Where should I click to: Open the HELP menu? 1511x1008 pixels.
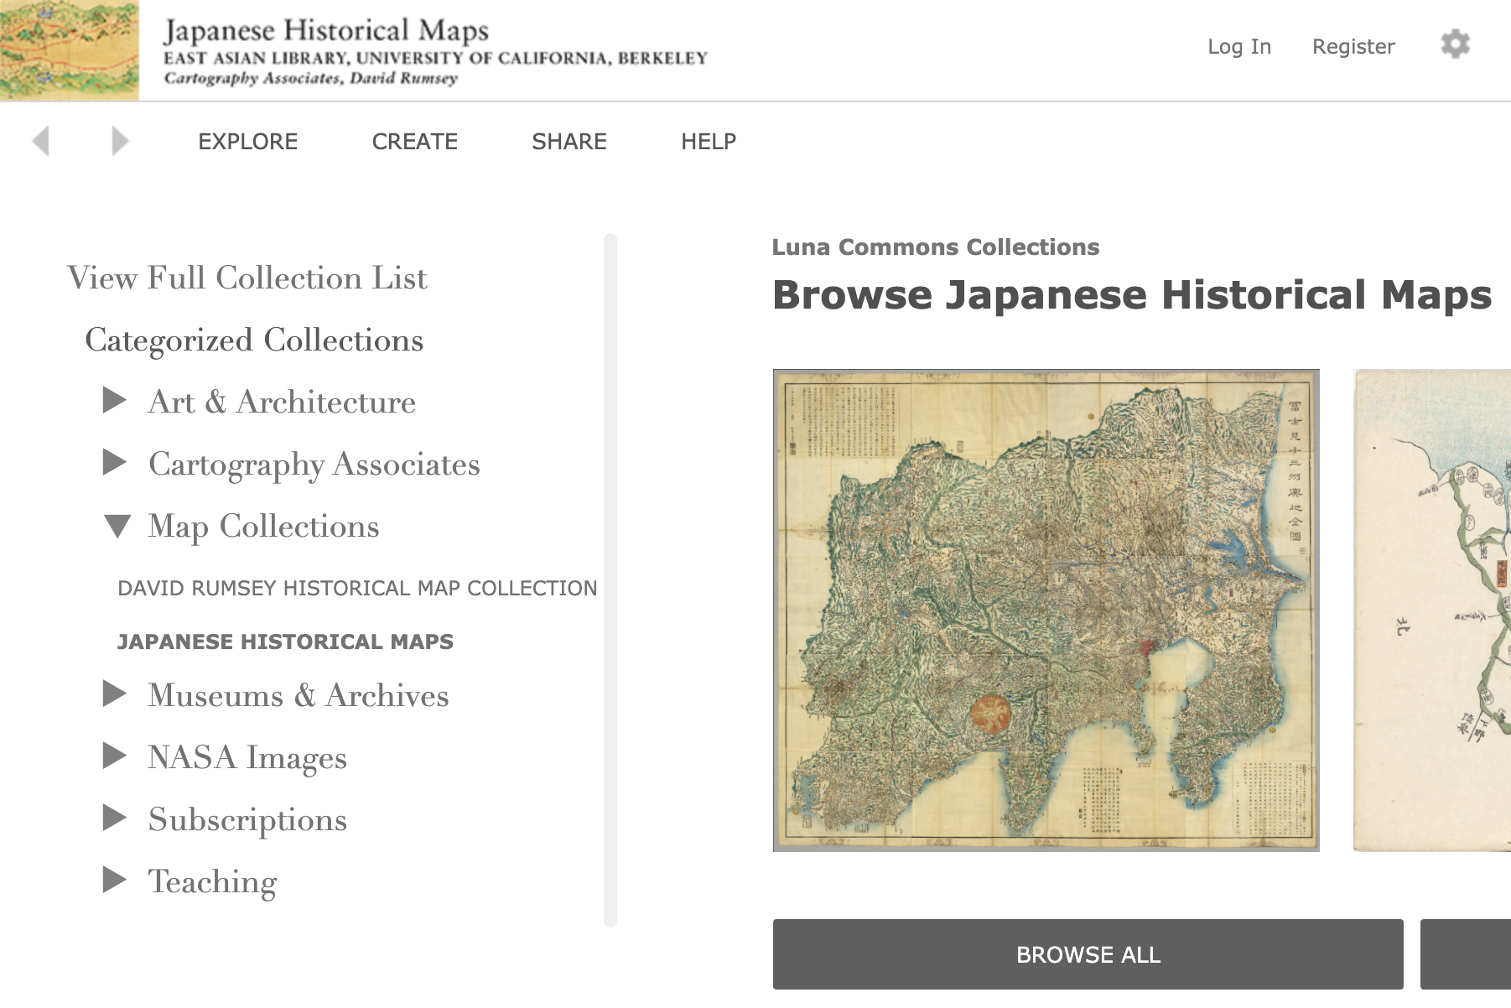[x=709, y=142]
